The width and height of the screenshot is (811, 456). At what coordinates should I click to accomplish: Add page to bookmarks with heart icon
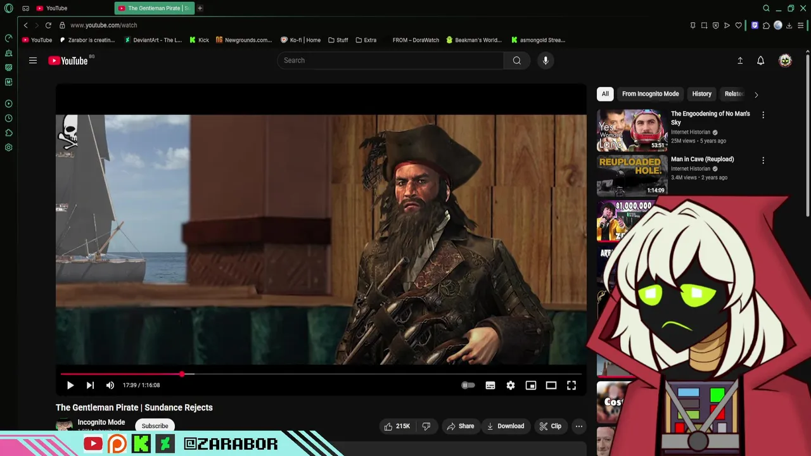pyautogui.click(x=738, y=25)
